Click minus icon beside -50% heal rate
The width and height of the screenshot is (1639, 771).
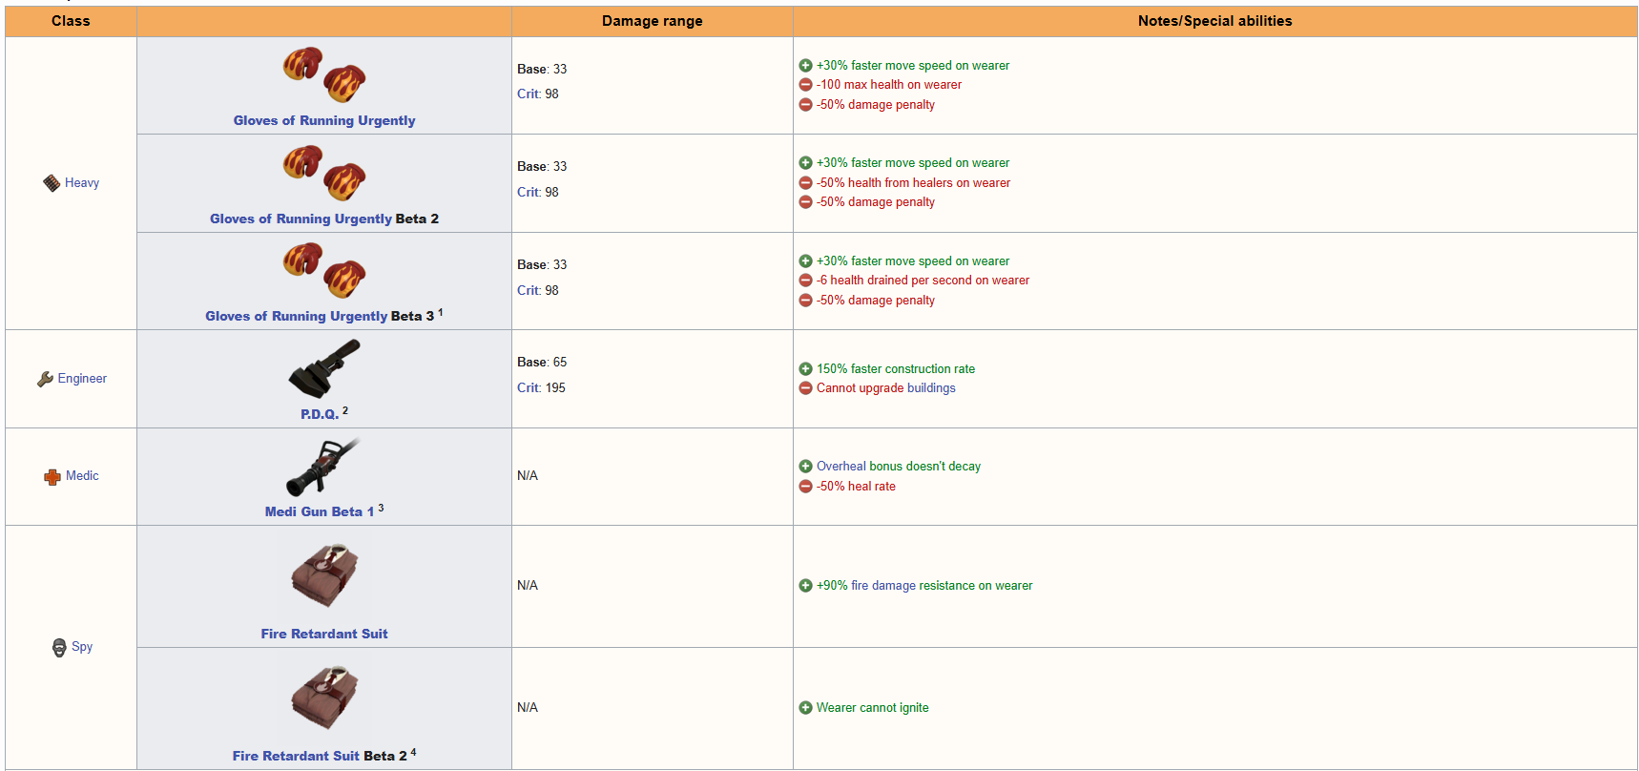click(805, 487)
